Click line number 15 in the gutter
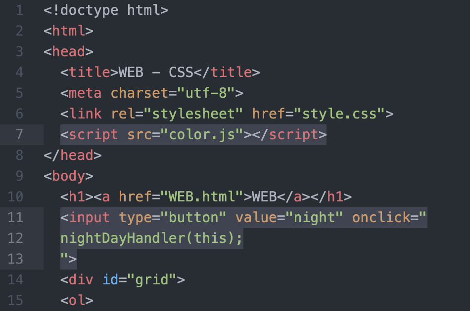 pos(16,301)
